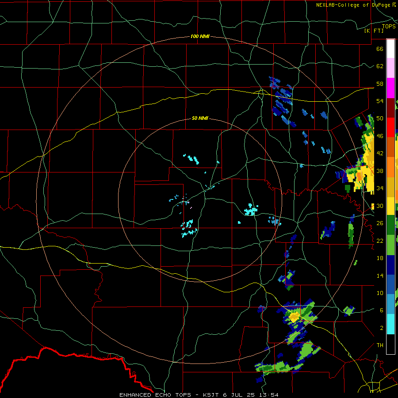
Task: Click the 50 NMI range ring label
Action: coord(200,118)
